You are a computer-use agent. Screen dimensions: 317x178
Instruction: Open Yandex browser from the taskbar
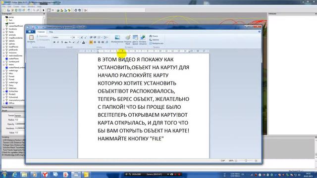point(45,175)
